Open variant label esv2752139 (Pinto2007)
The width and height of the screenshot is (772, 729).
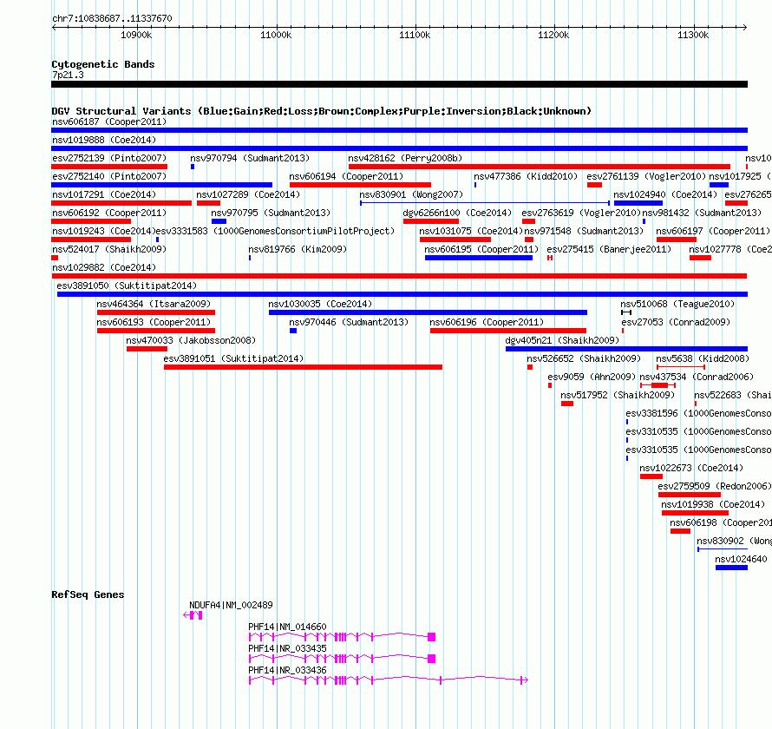pos(109,158)
